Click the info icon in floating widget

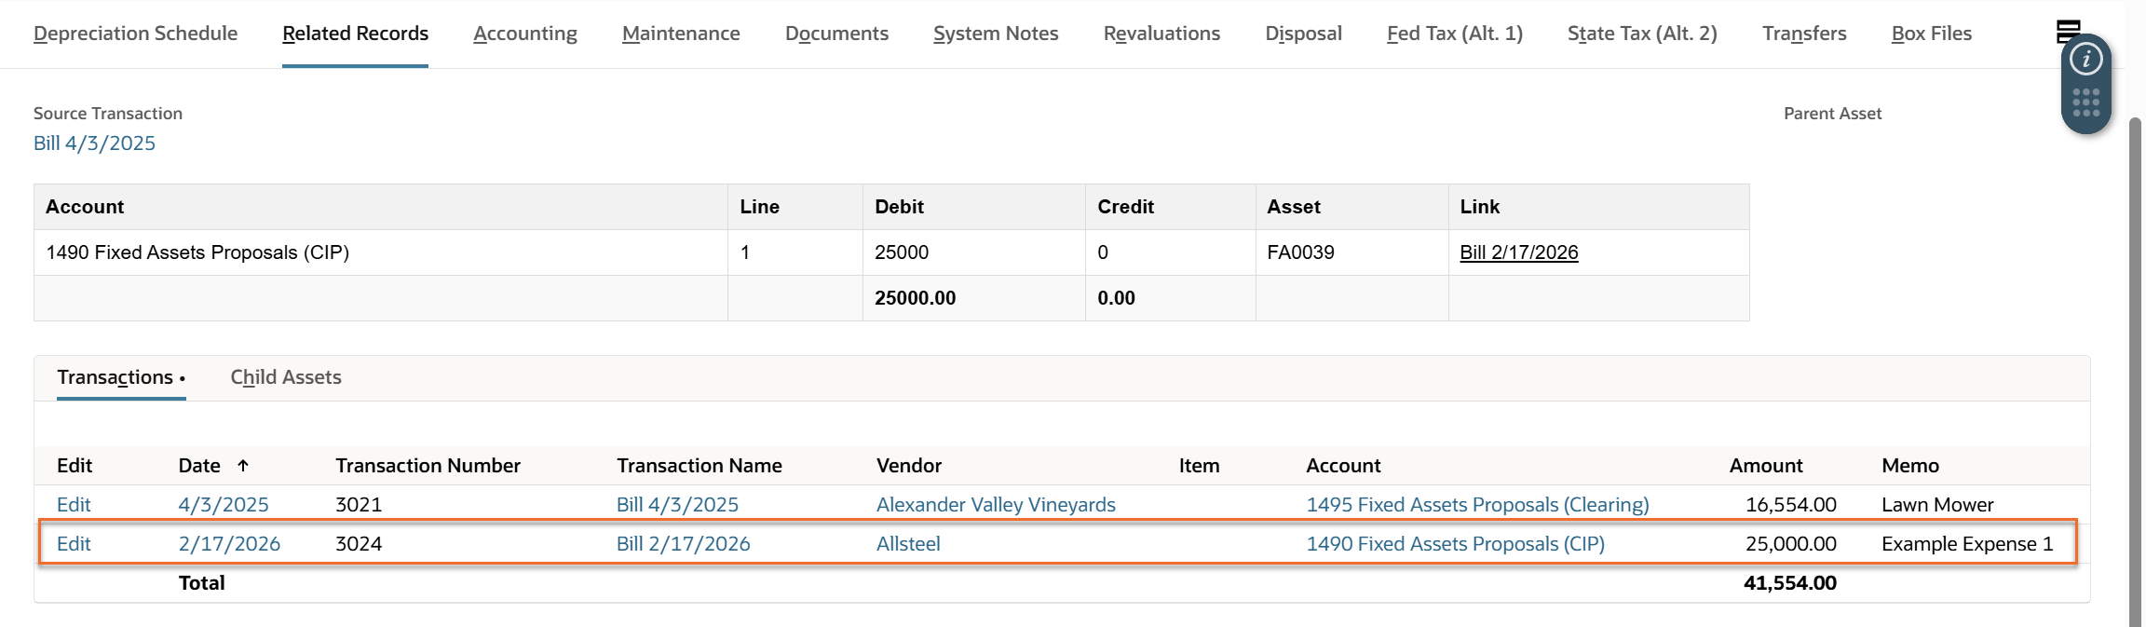coord(2085,61)
